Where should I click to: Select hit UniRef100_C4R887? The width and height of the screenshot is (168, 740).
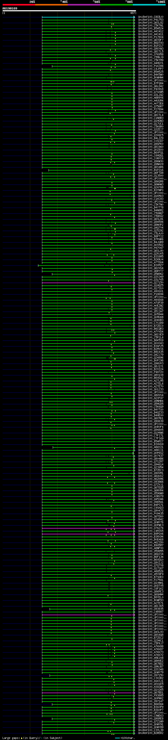(x=151, y=612)
